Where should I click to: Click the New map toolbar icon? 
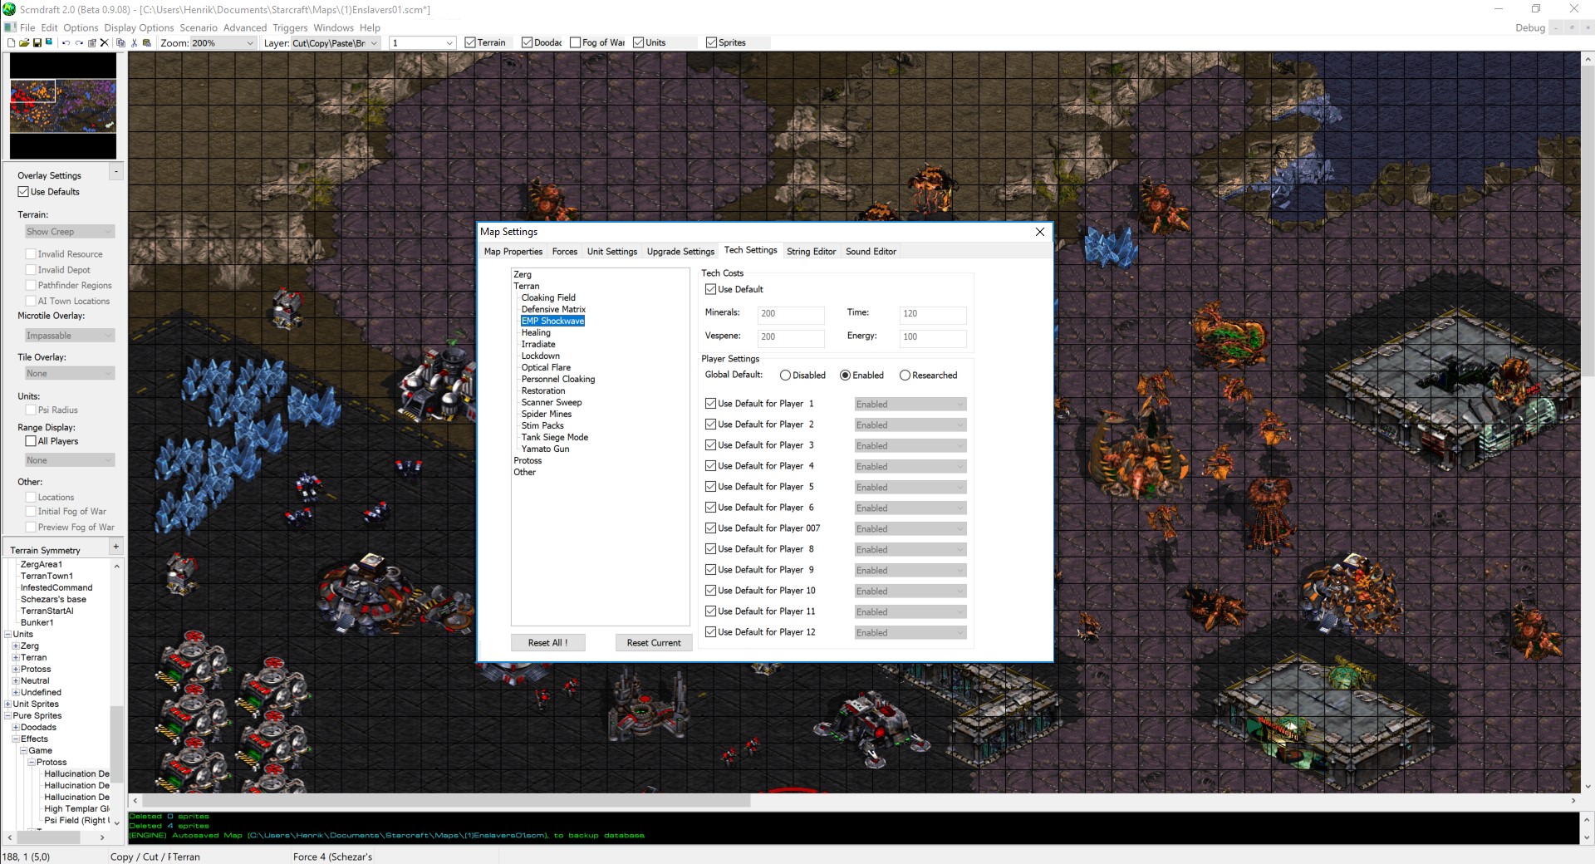[11, 42]
